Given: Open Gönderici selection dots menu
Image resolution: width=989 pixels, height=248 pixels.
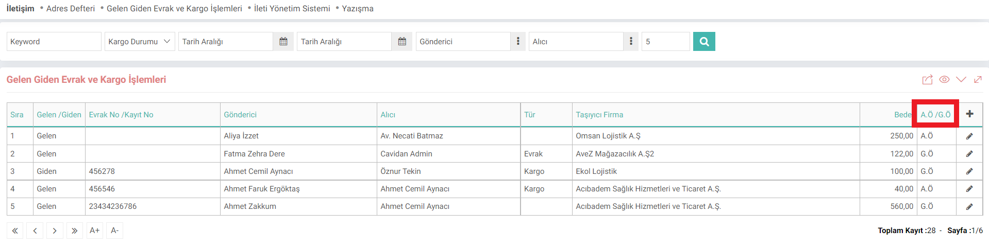Looking at the screenshot, I should pyautogui.click(x=518, y=42).
